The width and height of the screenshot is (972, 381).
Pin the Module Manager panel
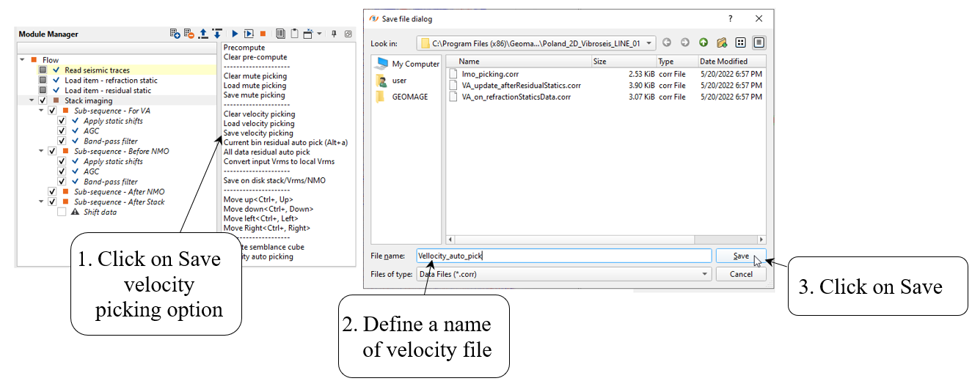(334, 34)
